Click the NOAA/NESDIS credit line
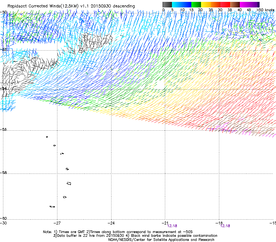276x242 pixels. (x=161, y=240)
